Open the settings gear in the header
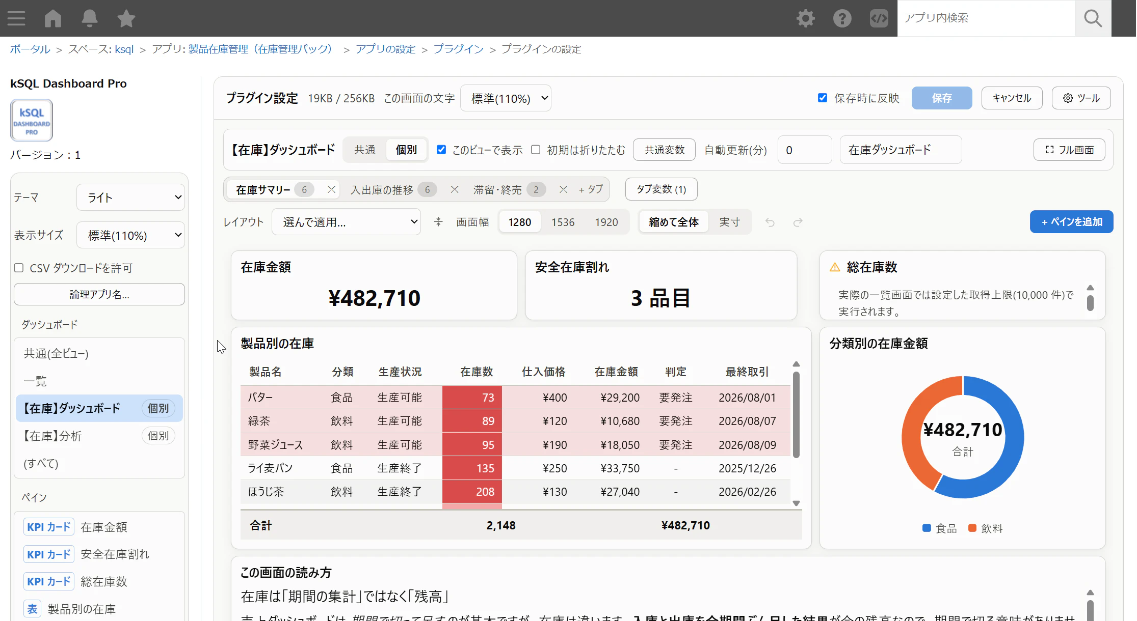Screen dimensions: 1137x621 pyautogui.click(x=806, y=18)
